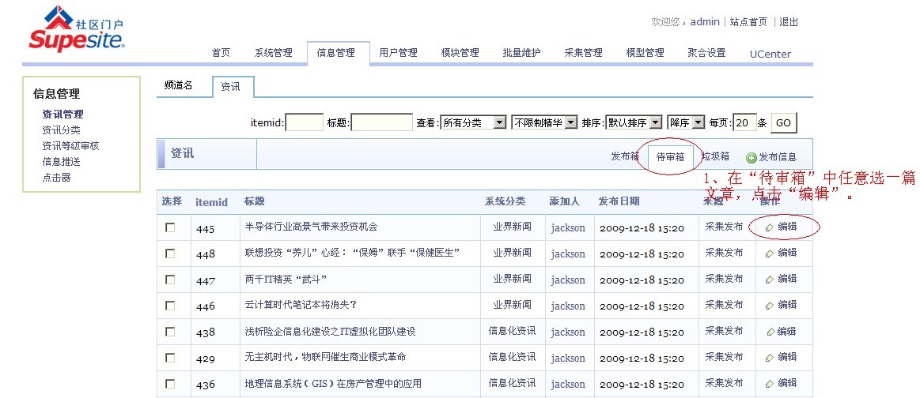Open the 默认排序 sort dropdown

[x=633, y=123]
